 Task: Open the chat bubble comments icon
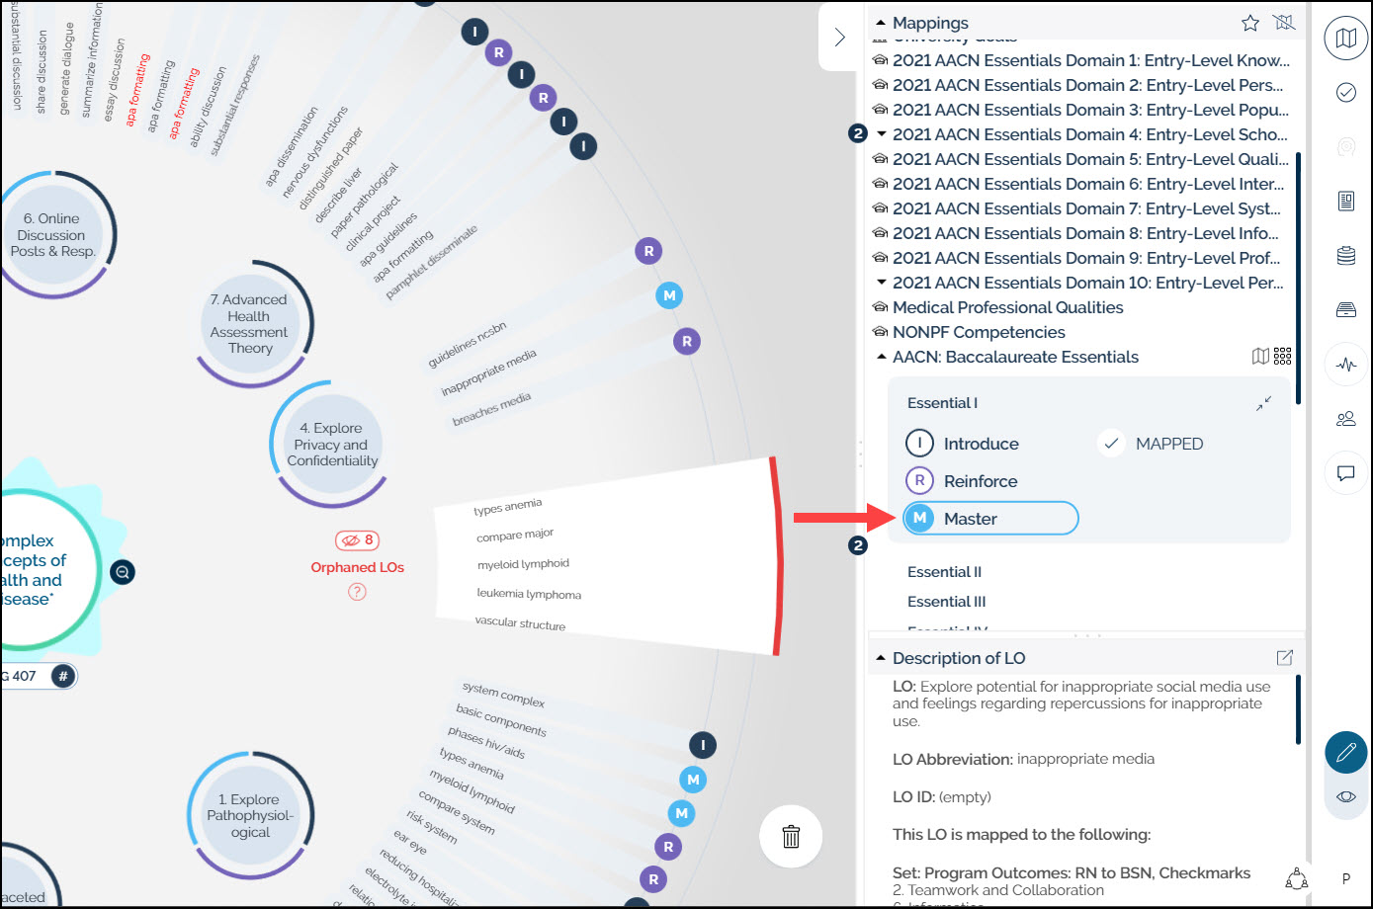tap(1345, 473)
